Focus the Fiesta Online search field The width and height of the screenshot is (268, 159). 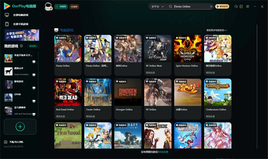pyautogui.click(x=191, y=6)
